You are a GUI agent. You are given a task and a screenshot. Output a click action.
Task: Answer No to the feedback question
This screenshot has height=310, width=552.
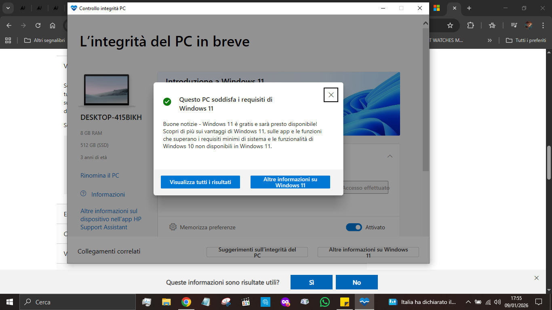point(357,282)
